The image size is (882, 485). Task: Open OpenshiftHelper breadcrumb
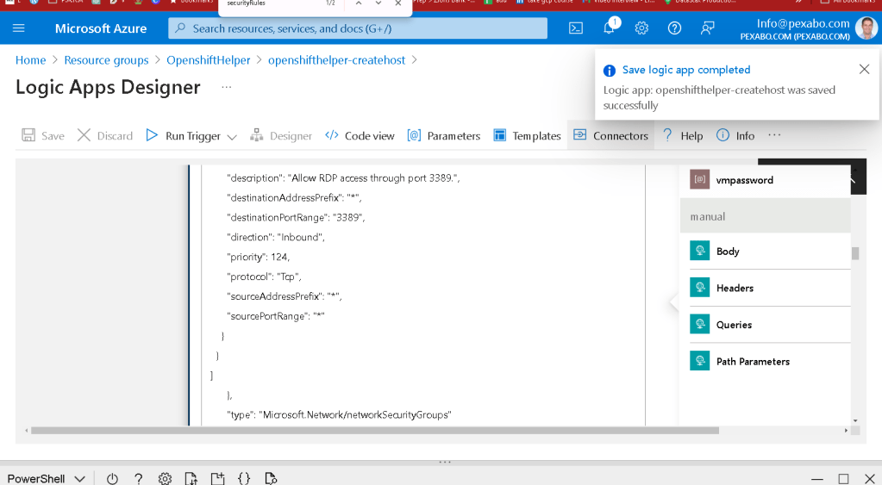tap(208, 60)
